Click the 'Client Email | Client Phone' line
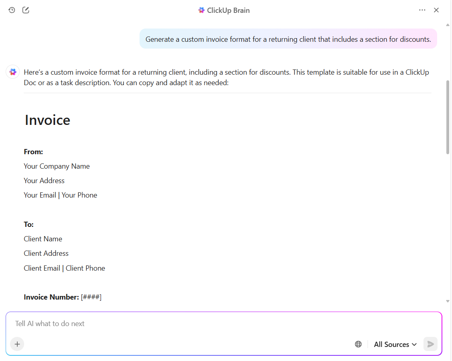Viewport: 452px width, 361px height. 64,268
